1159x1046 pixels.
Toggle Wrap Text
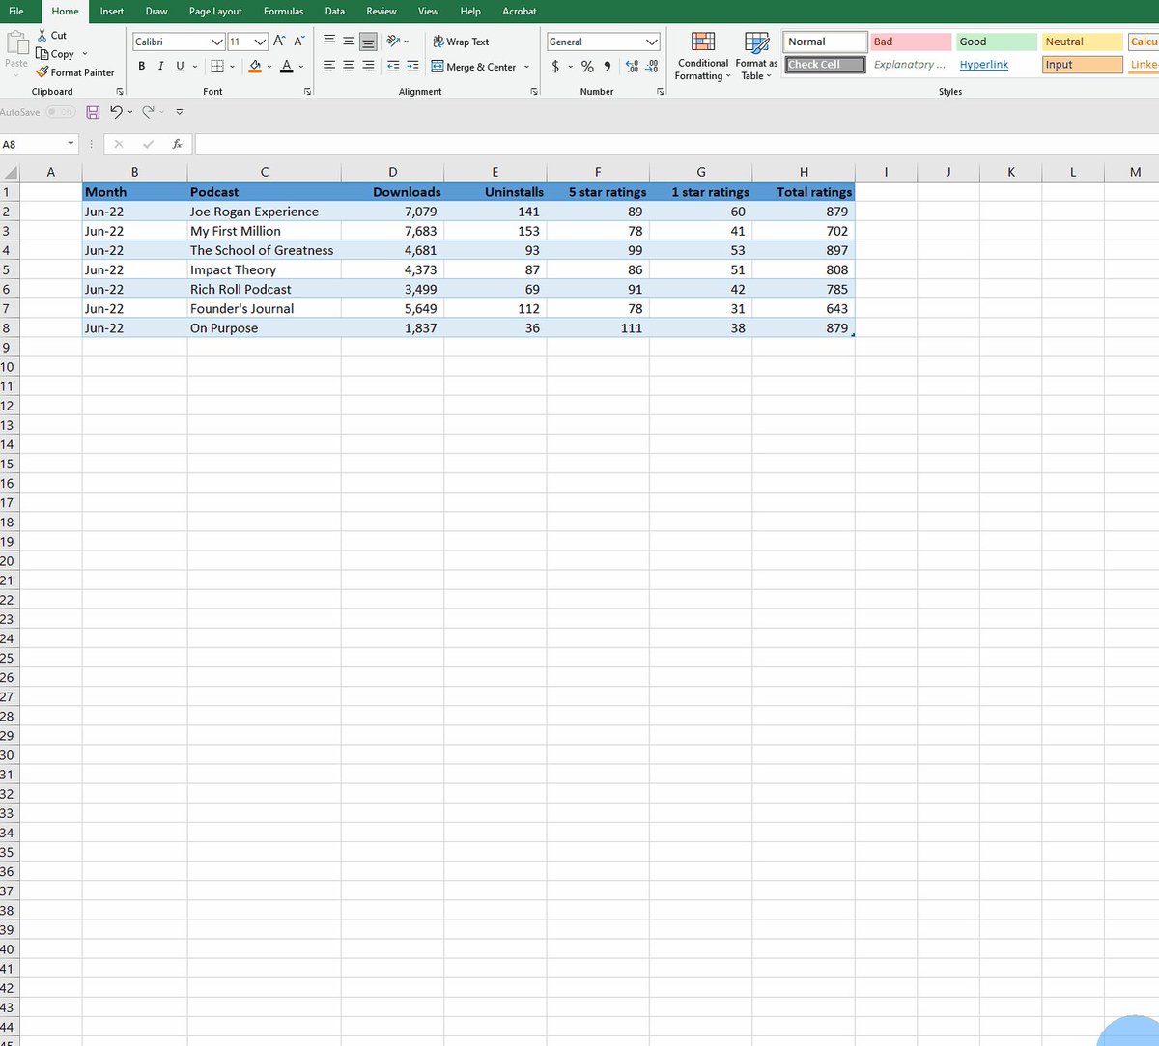pos(461,42)
